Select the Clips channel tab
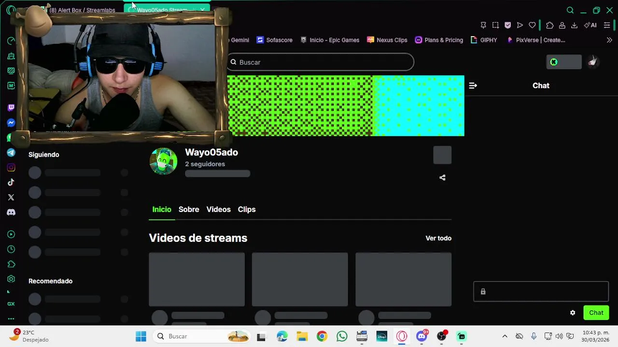 [247, 209]
